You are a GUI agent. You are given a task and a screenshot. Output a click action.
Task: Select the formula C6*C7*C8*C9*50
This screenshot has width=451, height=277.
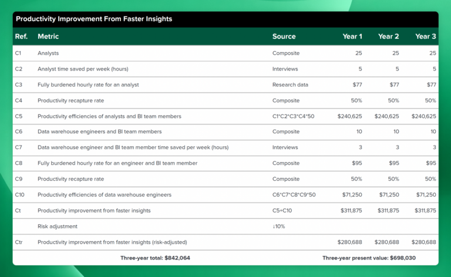(x=294, y=195)
